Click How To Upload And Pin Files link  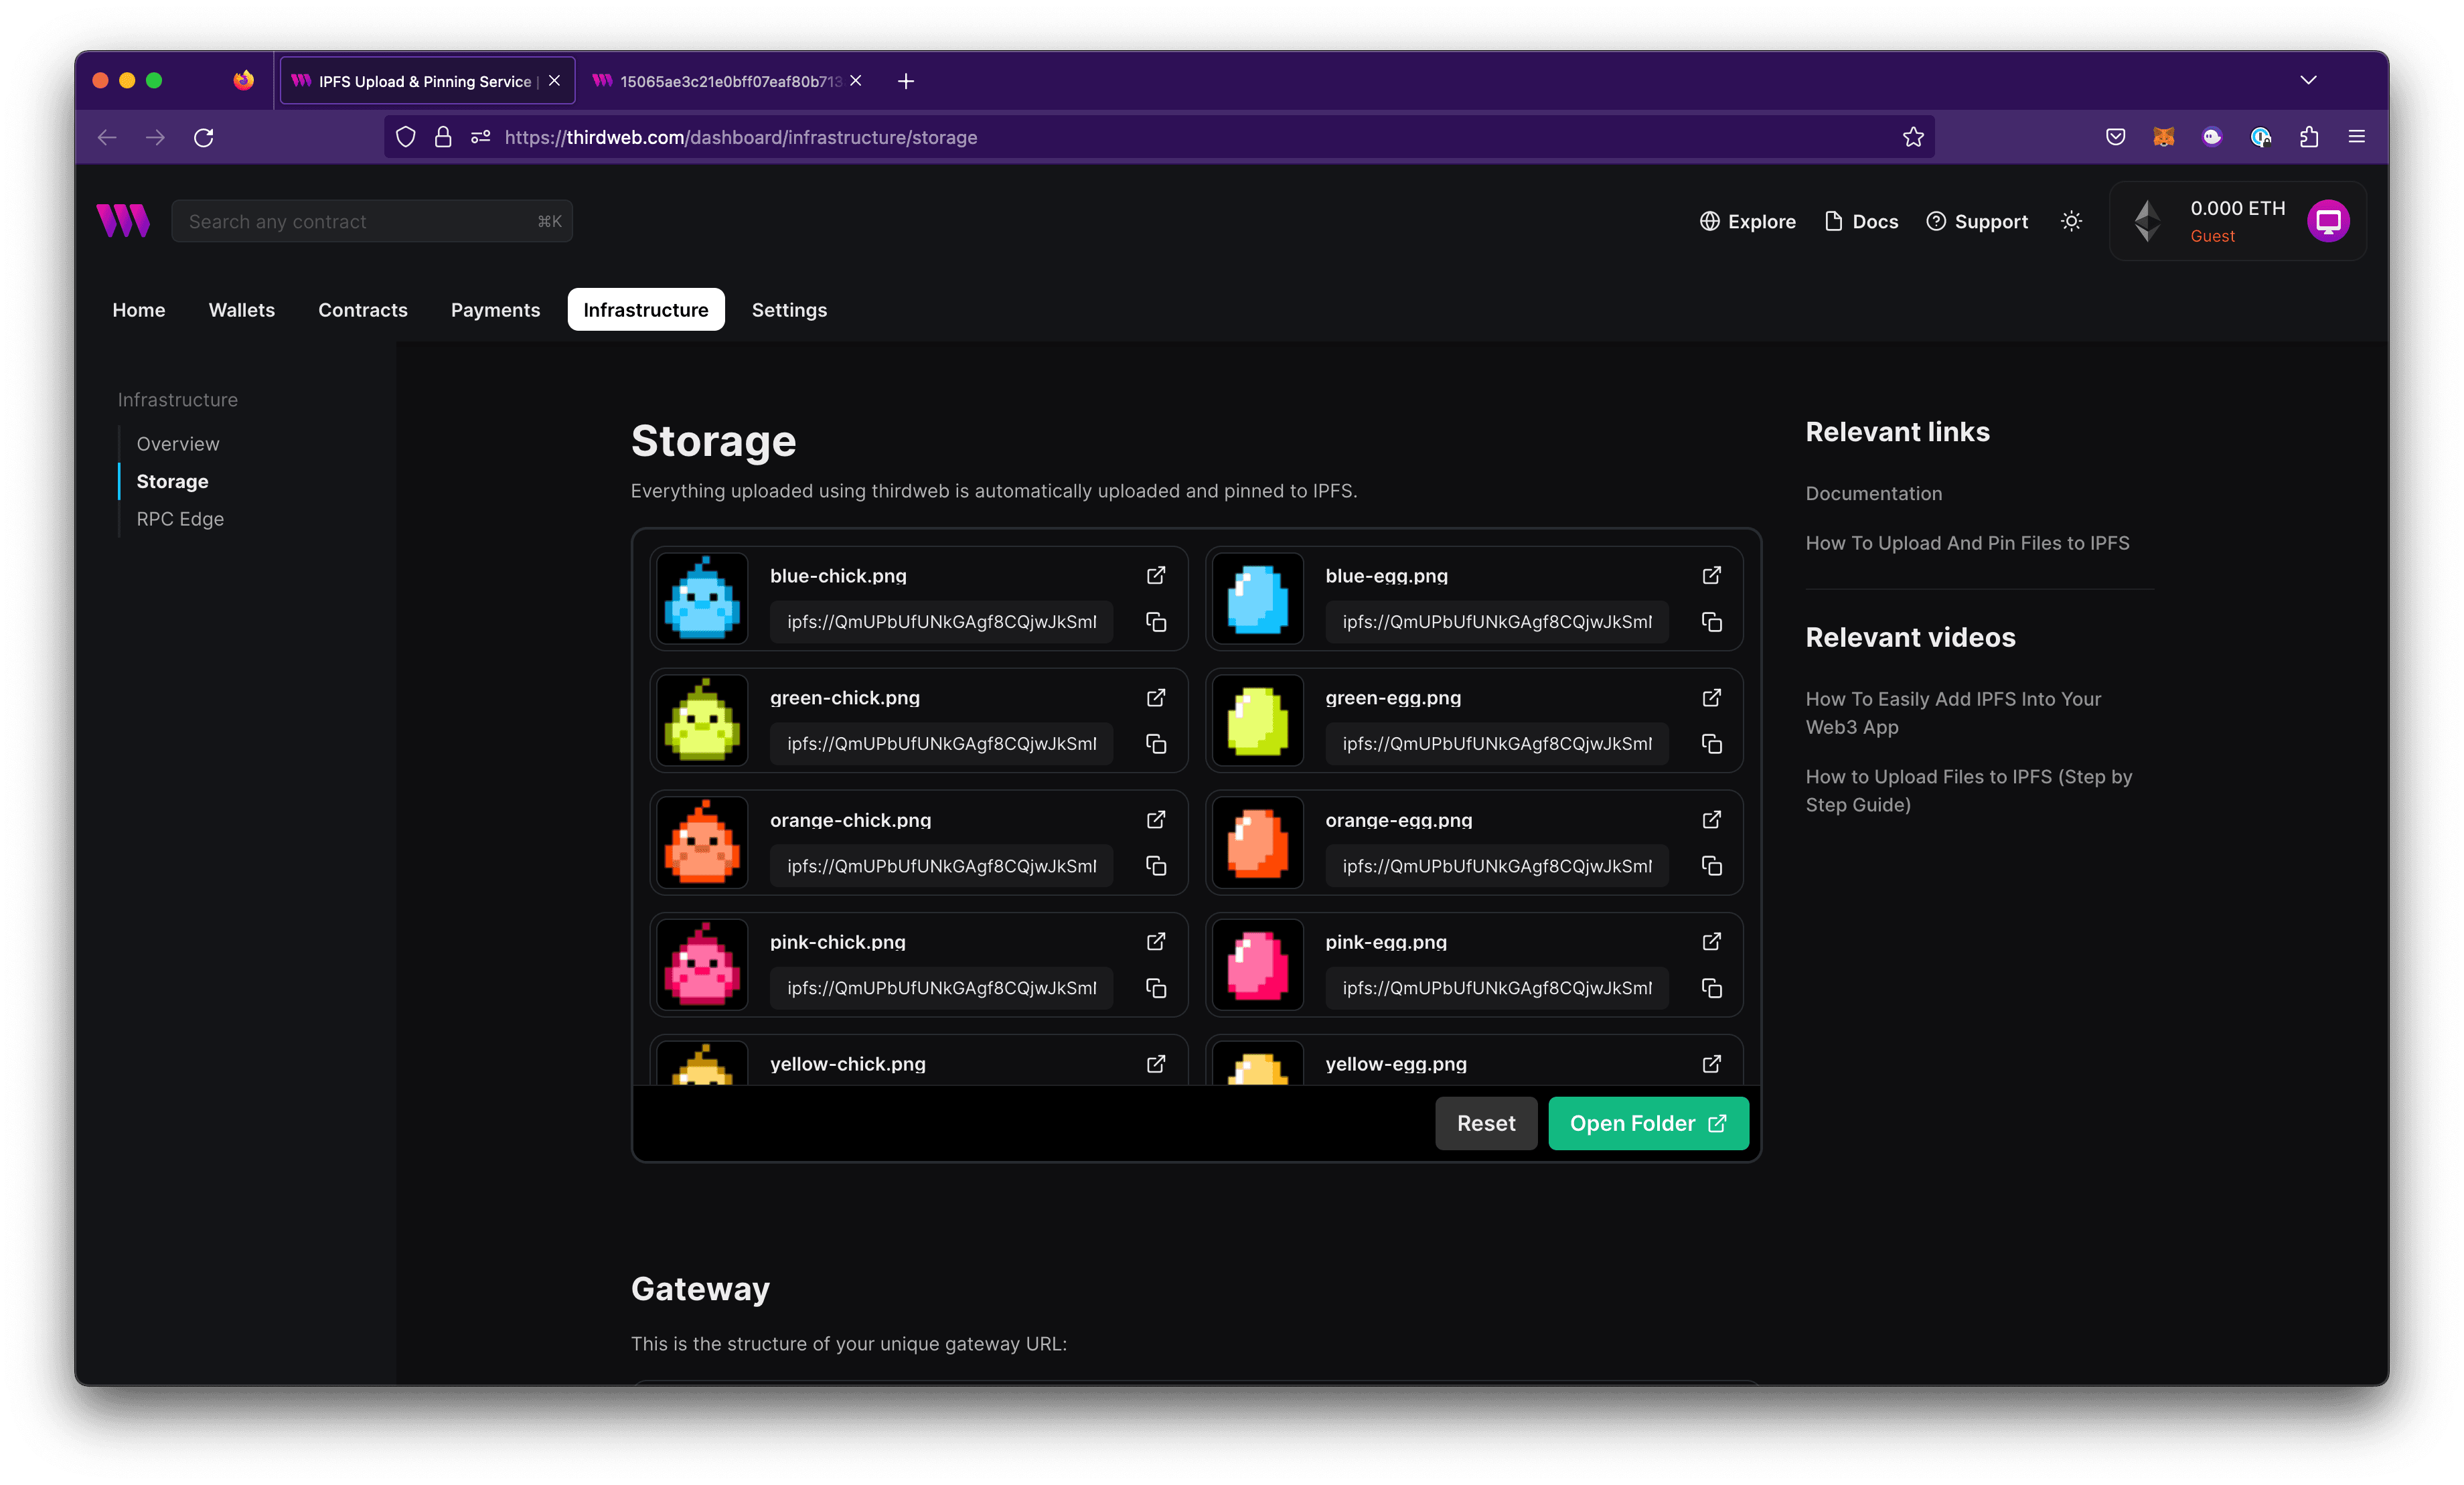(x=1966, y=540)
